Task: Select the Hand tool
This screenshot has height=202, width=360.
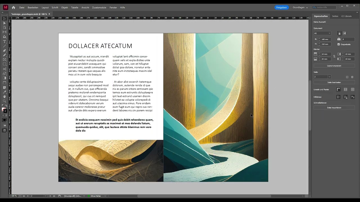Action: pos(4,97)
